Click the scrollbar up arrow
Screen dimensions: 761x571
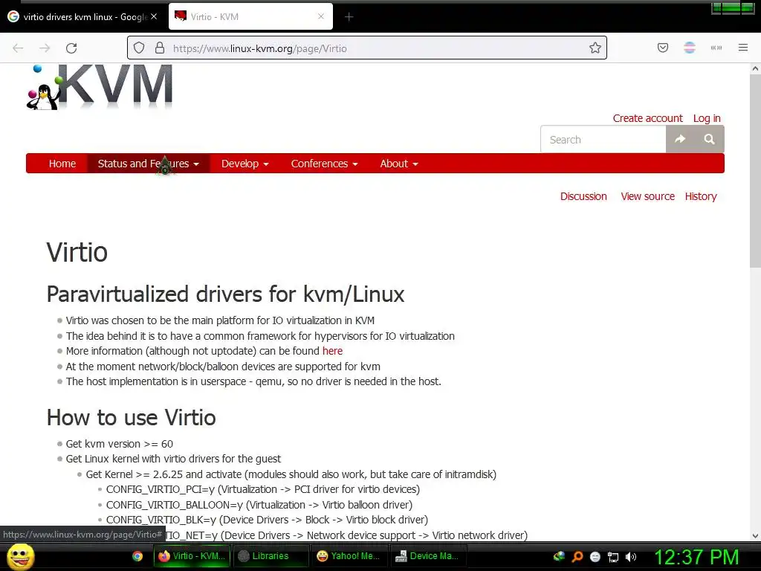(755, 68)
